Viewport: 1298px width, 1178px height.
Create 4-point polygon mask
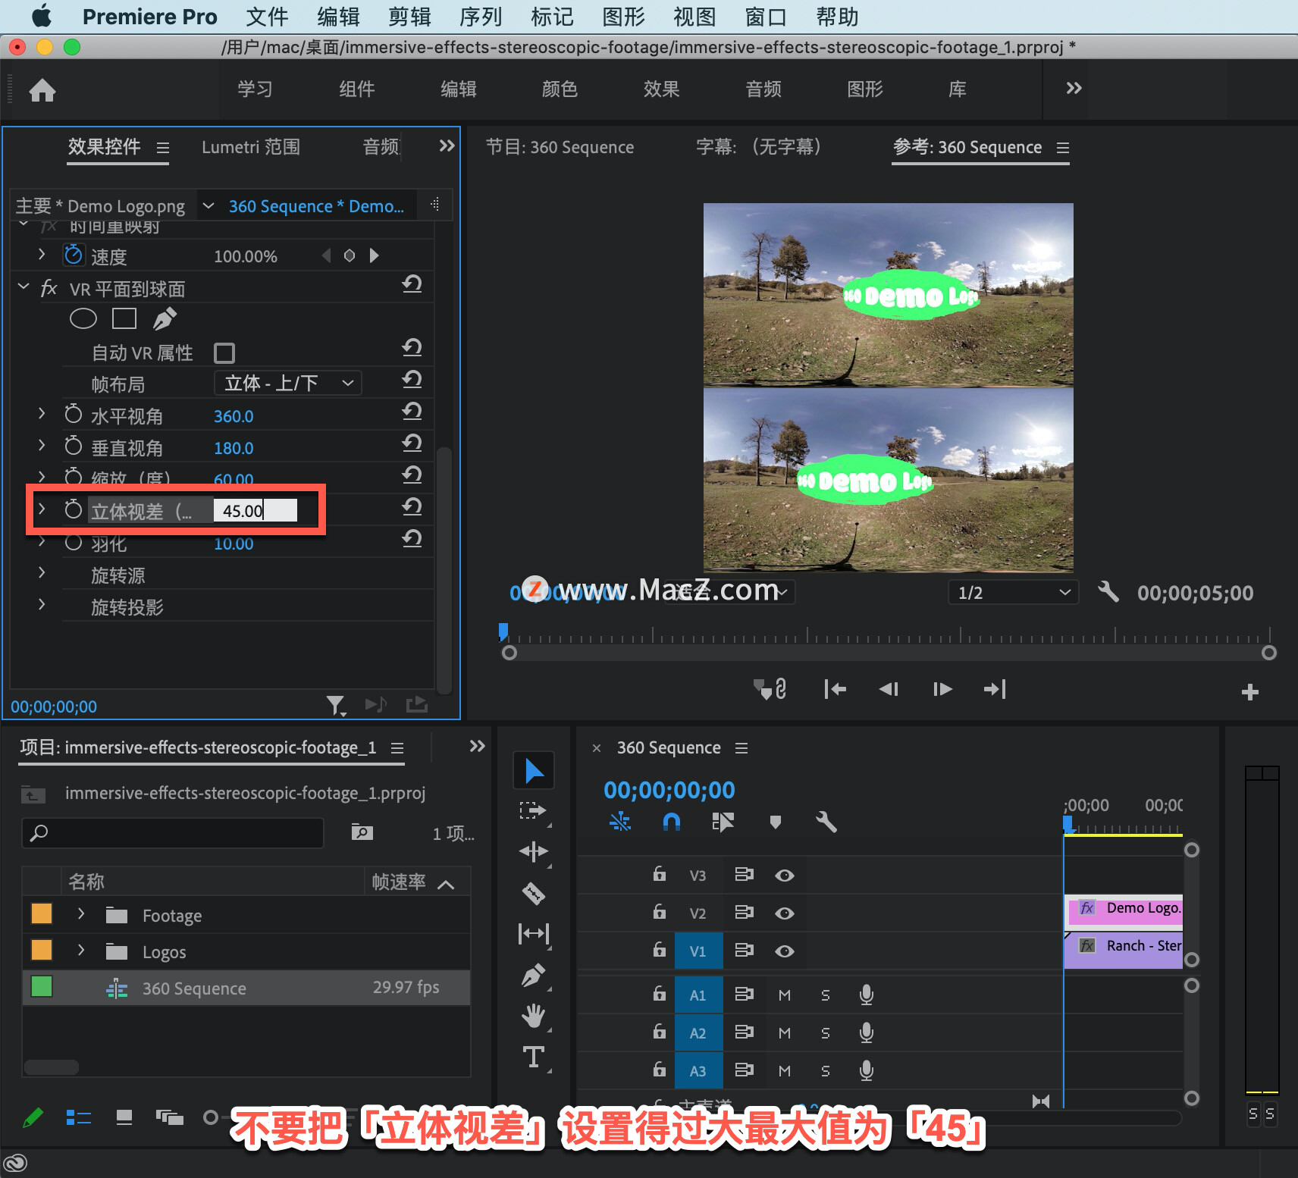click(124, 318)
